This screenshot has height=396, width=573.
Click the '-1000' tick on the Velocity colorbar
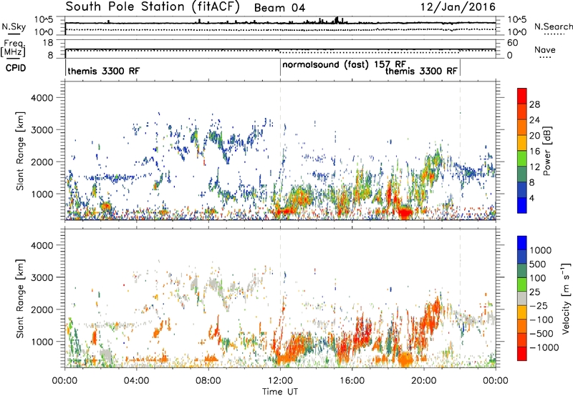pos(544,347)
